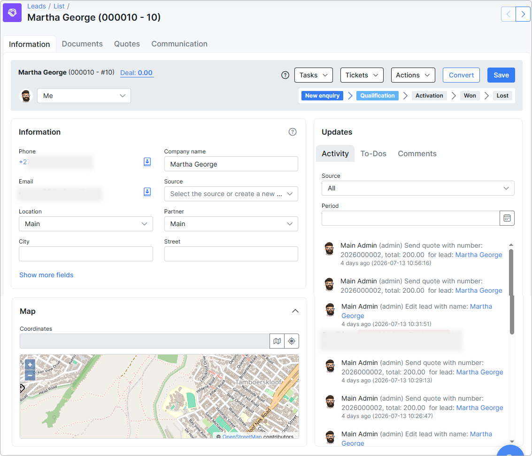Viewport: 532px width, 456px height.
Task: Open help icon next to Tasks
Action: (285, 75)
